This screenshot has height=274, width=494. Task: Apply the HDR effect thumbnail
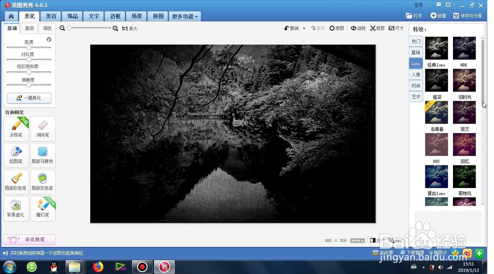[464, 48]
